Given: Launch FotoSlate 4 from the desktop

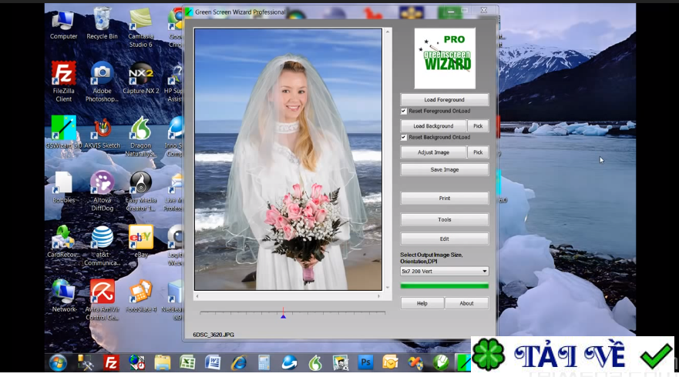Looking at the screenshot, I should tap(140, 292).
